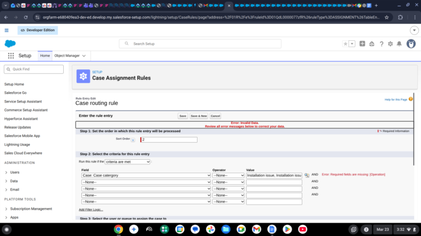Open the Case: Case catergory field dropdown
The height and width of the screenshot is (236, 421).
[x=146, y=175]
